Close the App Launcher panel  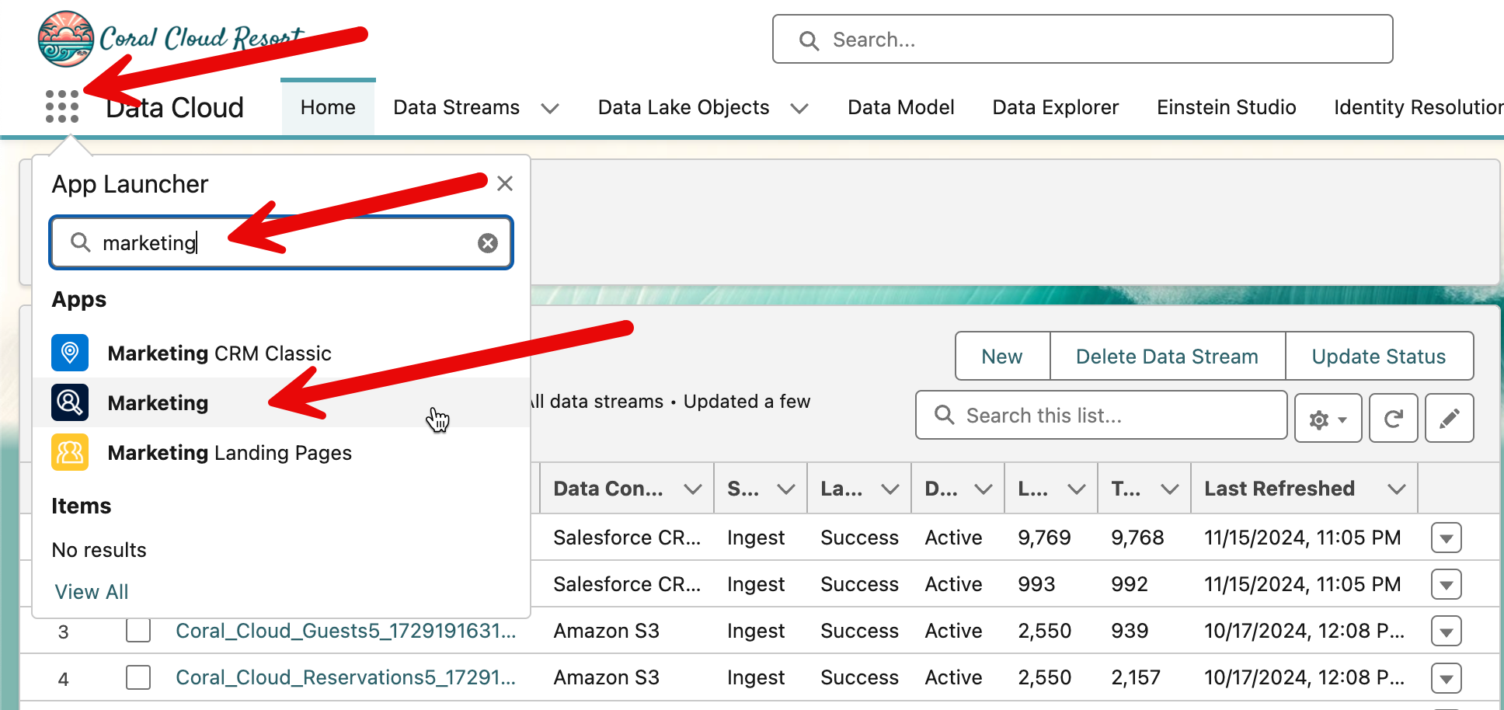pos(505,184)
